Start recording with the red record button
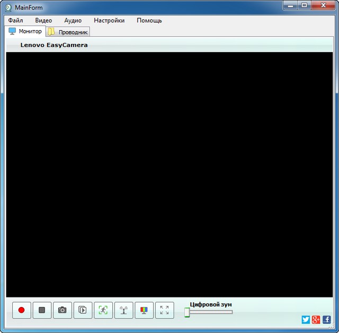 [21, 310]
